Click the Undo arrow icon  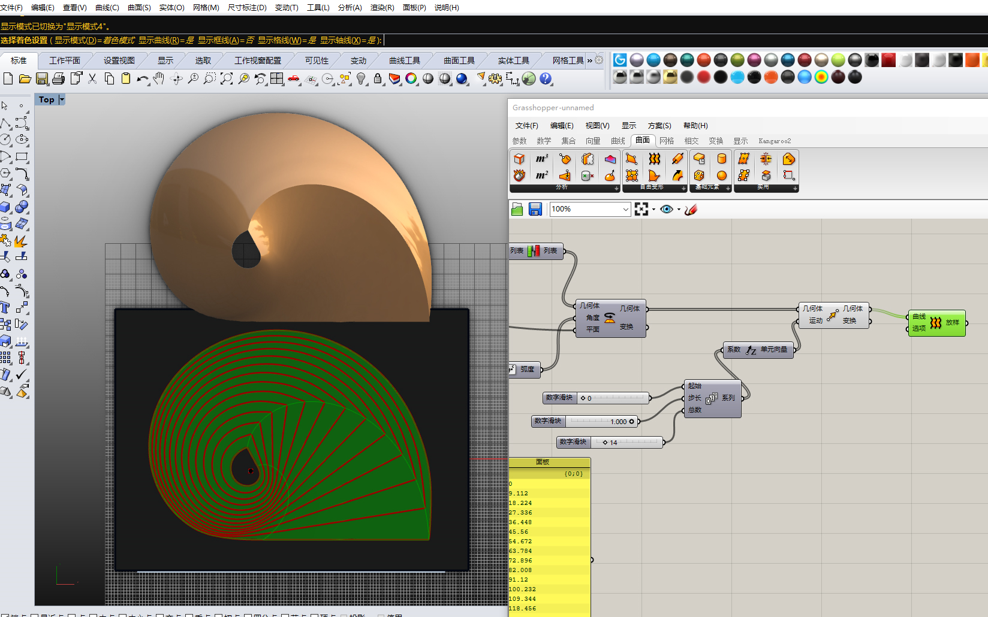141,79
